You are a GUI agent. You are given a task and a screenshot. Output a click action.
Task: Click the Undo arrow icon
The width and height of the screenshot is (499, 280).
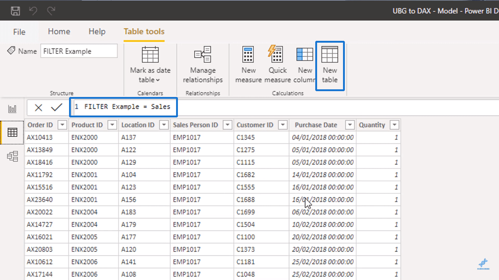point(33,11)
